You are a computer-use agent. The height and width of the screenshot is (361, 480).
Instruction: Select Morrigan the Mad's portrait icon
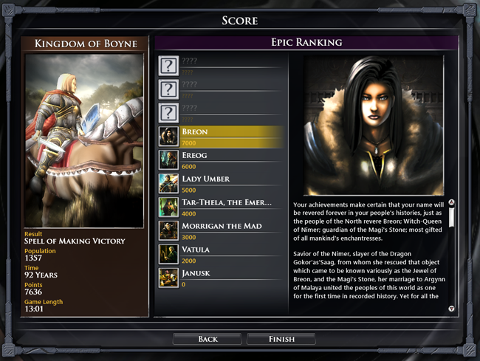[x=168, y=230]
